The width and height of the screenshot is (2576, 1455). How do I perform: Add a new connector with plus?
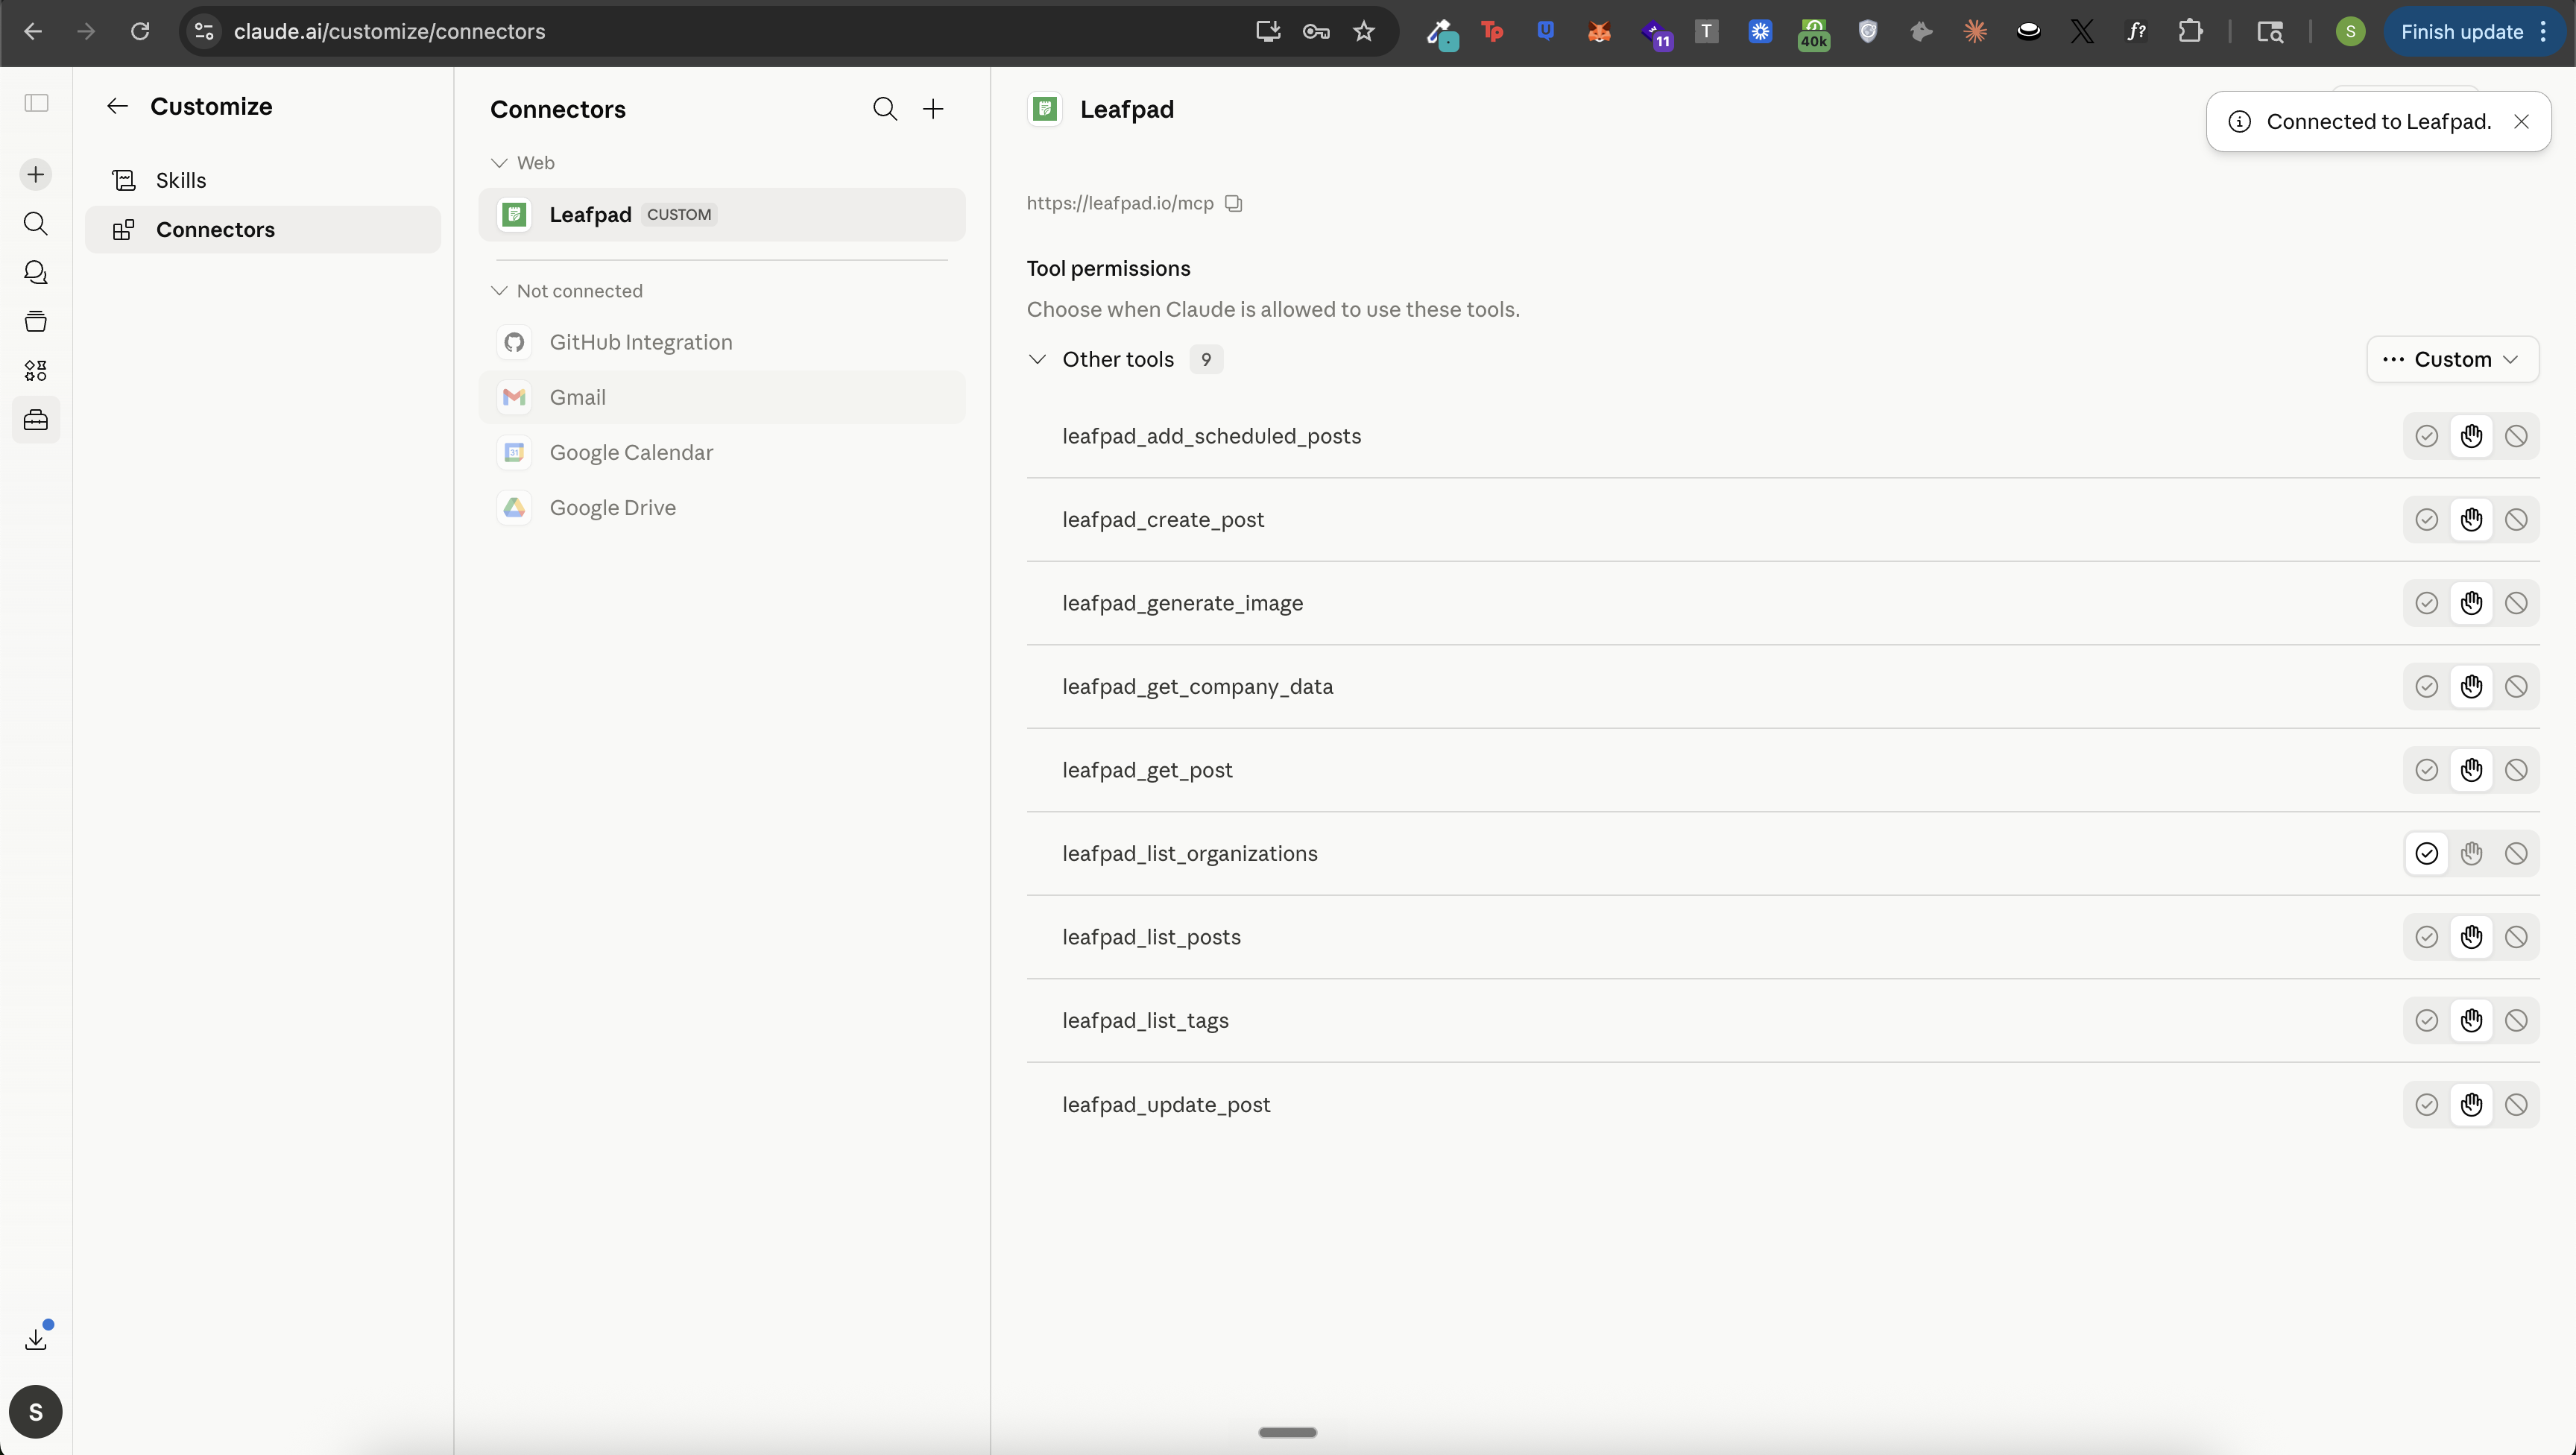933,109
